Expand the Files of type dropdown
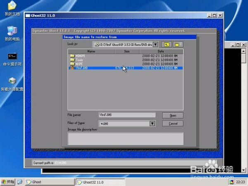This screenshot has width=248, height=186. point(152,124)
